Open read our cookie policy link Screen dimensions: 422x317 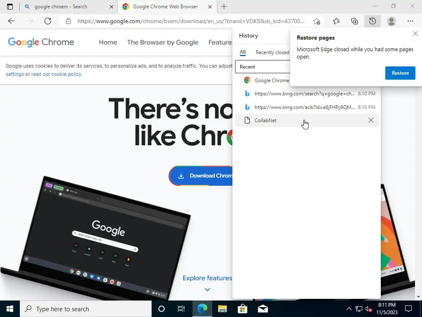point(56,74)
